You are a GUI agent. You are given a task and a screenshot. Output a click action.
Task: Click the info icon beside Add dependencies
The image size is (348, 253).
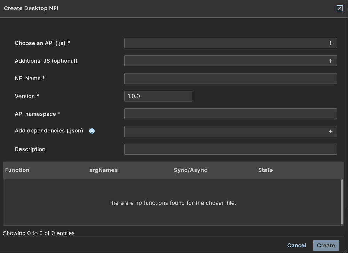pyautogui.click(x=92, y=131)
